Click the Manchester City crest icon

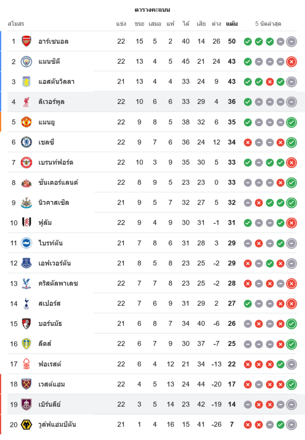26,62
